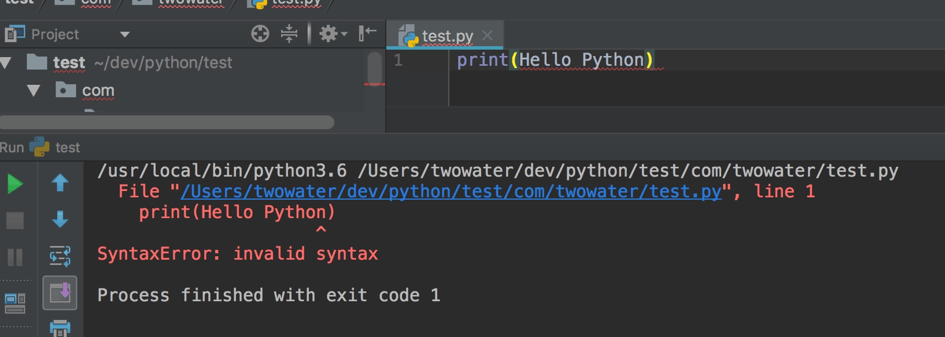Click the pause output icon

click(x=15, y=257)
